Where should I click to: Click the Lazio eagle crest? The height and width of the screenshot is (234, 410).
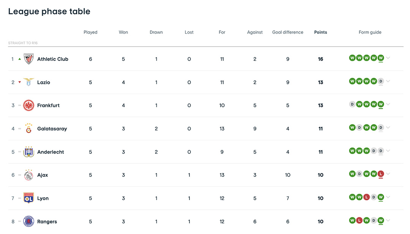pyautogui.click(x=28, y=82)
